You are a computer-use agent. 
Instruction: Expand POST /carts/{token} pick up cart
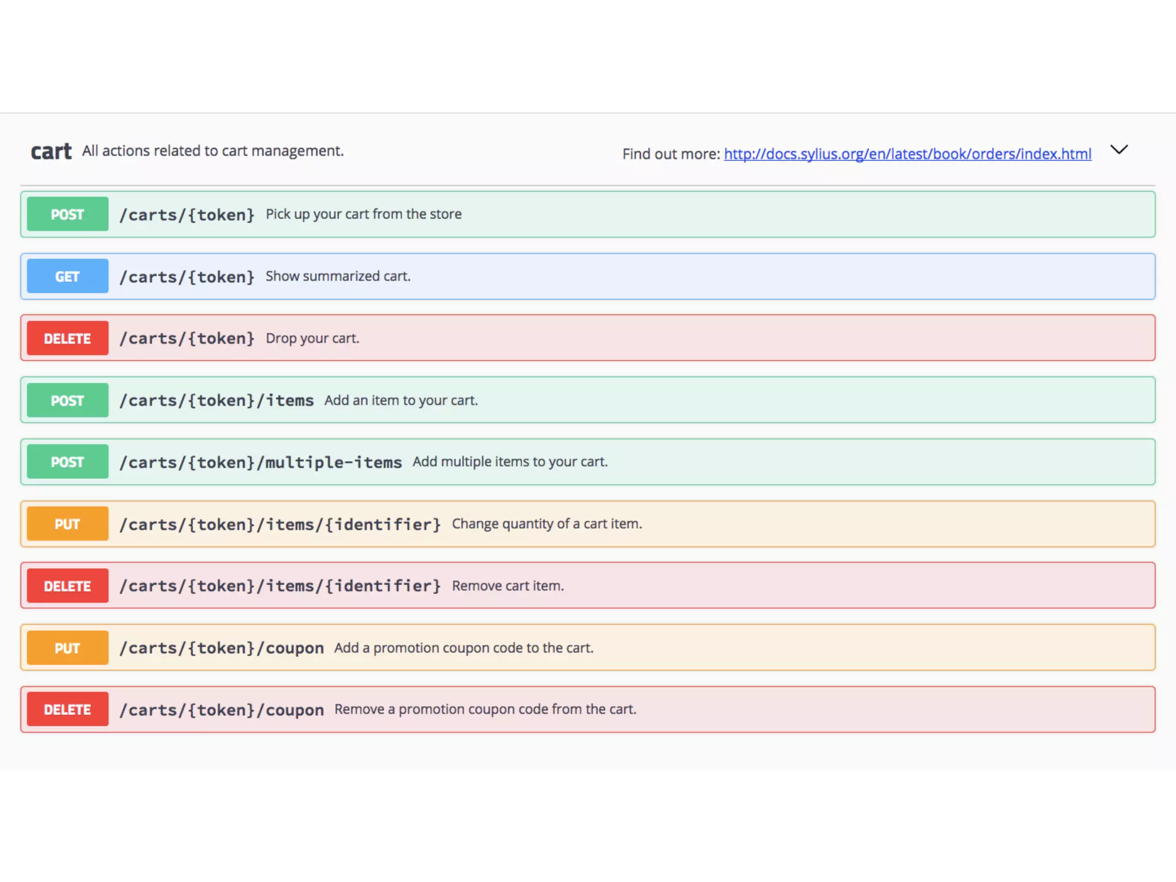pyautogui.click(x=363, y=214)
